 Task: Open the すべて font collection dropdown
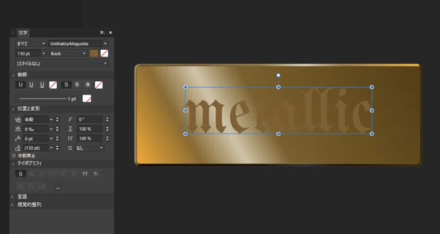point(31,44)
